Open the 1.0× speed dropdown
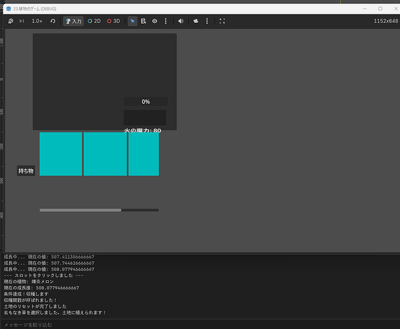The image size is (400, 329). [x=37, y=21]
